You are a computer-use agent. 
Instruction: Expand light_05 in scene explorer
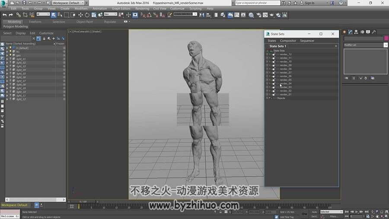tap(7, 74)
